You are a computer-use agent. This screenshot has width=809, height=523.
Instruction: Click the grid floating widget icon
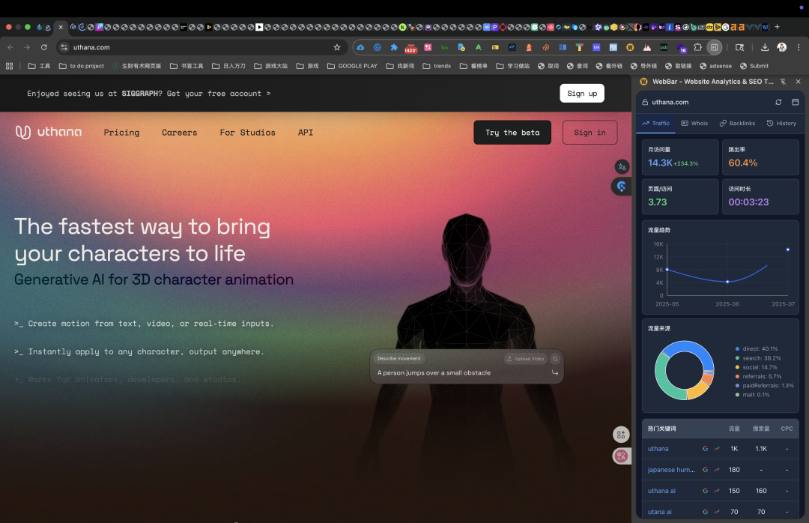pyautogui.click(x=621, y=435)
